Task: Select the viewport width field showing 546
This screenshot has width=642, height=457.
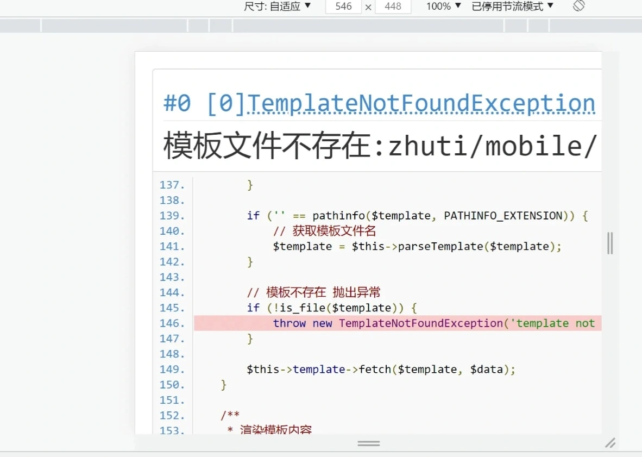Action: (343, 7)
